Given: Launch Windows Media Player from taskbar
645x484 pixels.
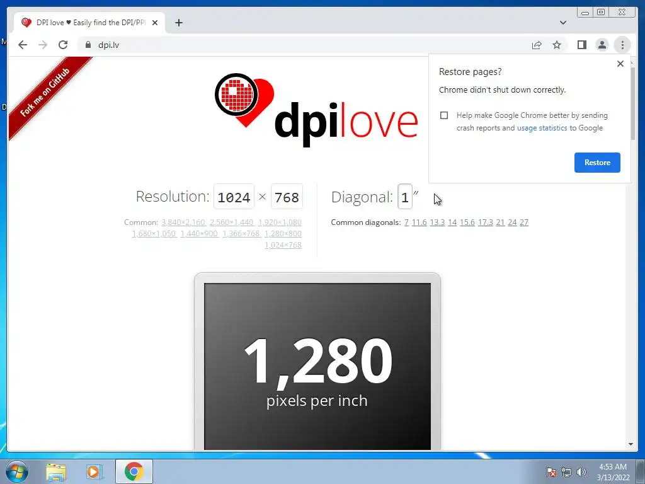Looking at the screenshot, I should click(x=94, y=471).
